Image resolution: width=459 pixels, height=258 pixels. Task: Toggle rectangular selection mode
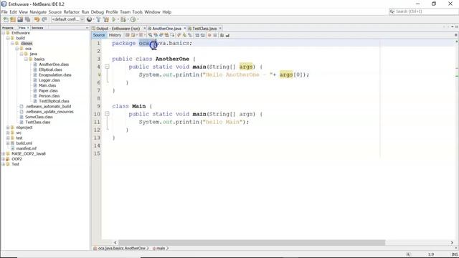tap(172, 35)
